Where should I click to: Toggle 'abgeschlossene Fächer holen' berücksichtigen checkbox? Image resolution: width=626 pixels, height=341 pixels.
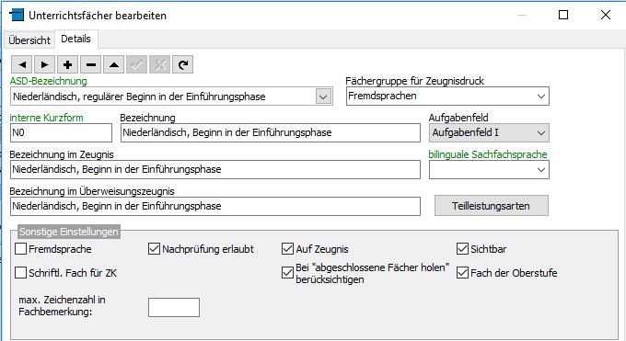pos(287,273)
